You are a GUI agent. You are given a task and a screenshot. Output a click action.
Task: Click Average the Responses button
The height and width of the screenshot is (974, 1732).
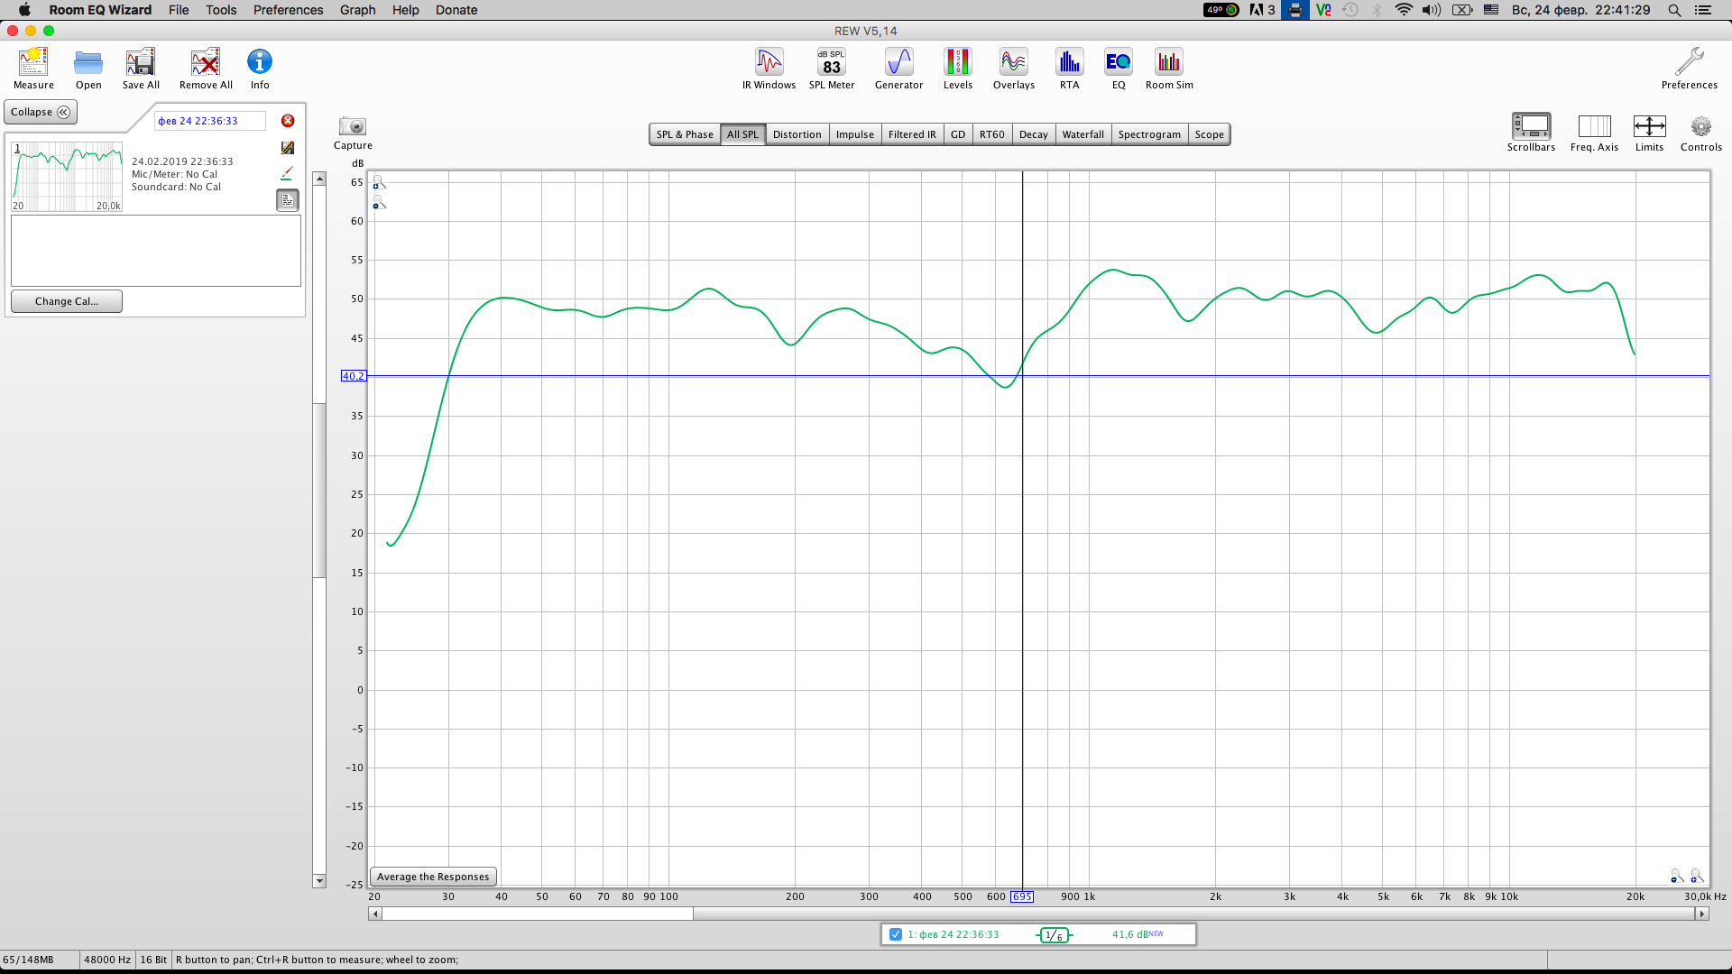[x=433, y=877]
